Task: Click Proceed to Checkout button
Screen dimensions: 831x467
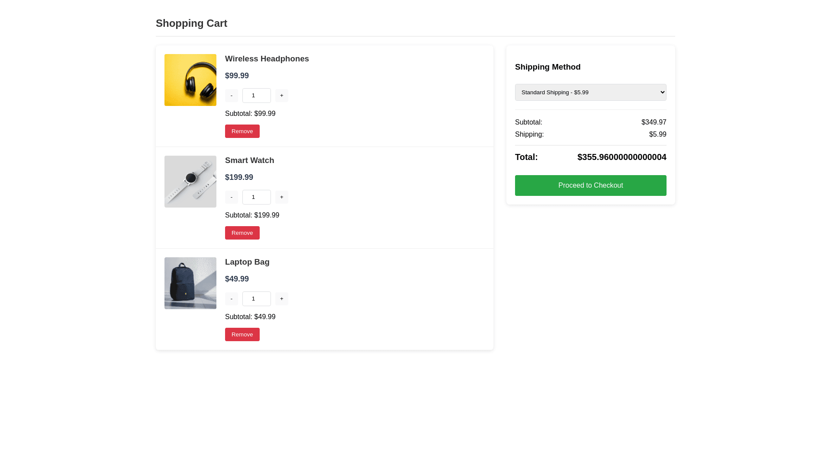Action: (590, 186)
